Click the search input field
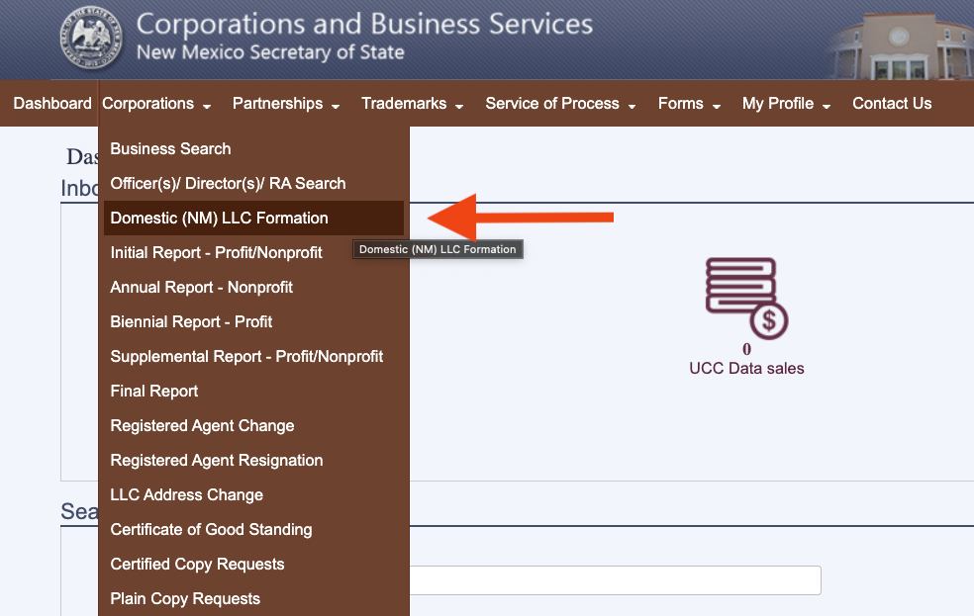Image resolution: width=974 pixels, height=616 pixels. point(615,580)
